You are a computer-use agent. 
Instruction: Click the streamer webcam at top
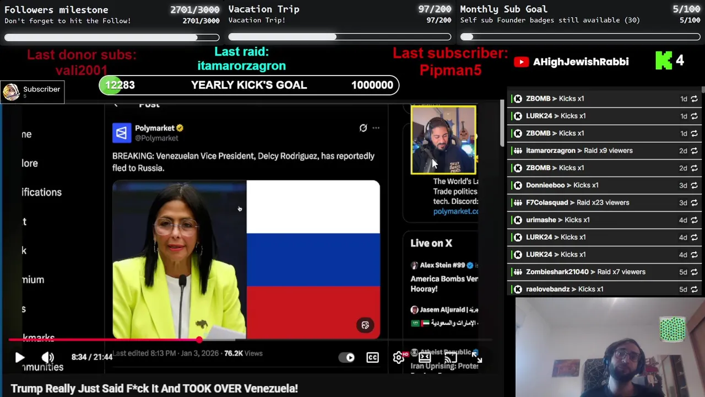[443, 140]
